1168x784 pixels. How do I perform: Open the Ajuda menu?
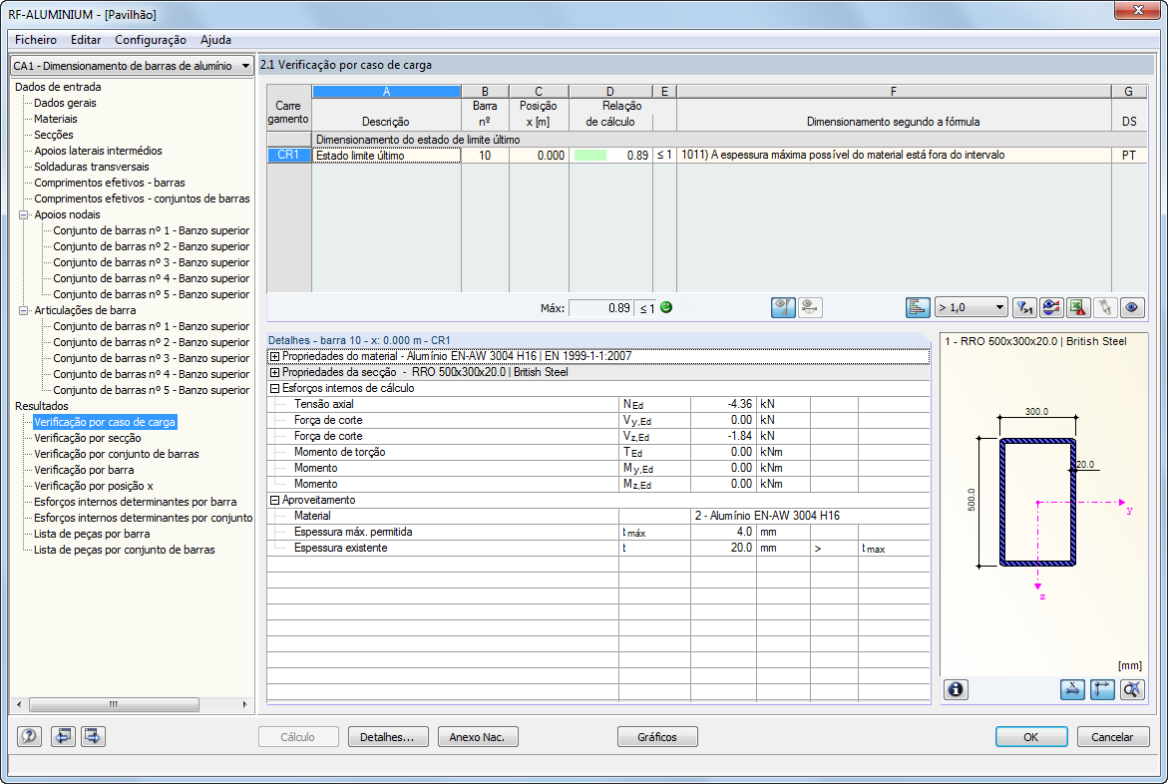(x=216, y=40)
